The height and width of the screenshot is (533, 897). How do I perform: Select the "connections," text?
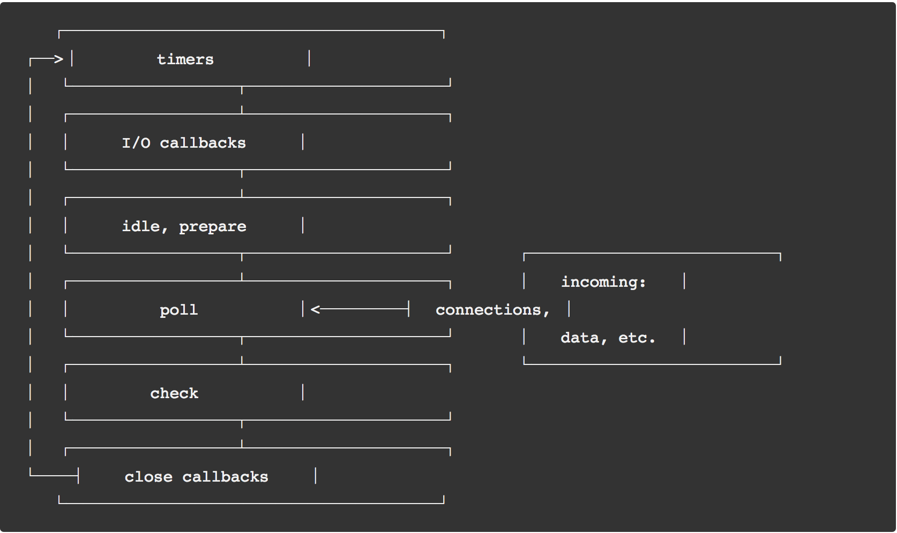coord(492,310)
